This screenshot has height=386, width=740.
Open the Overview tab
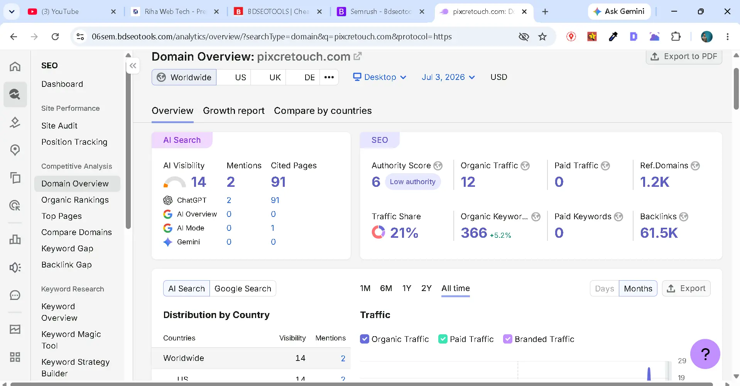point(172,111)
